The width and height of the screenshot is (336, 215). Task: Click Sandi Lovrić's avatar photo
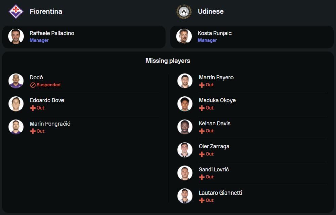[x=185, y=173]
